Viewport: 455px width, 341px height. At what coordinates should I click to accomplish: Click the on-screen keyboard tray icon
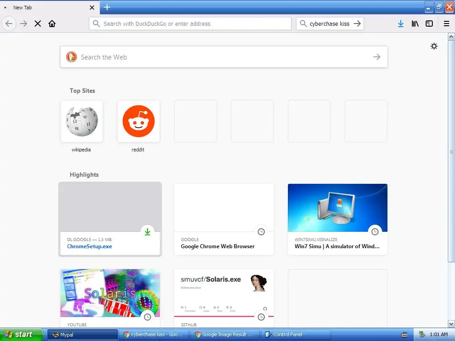pyautogui.click(x=404, y=335)
